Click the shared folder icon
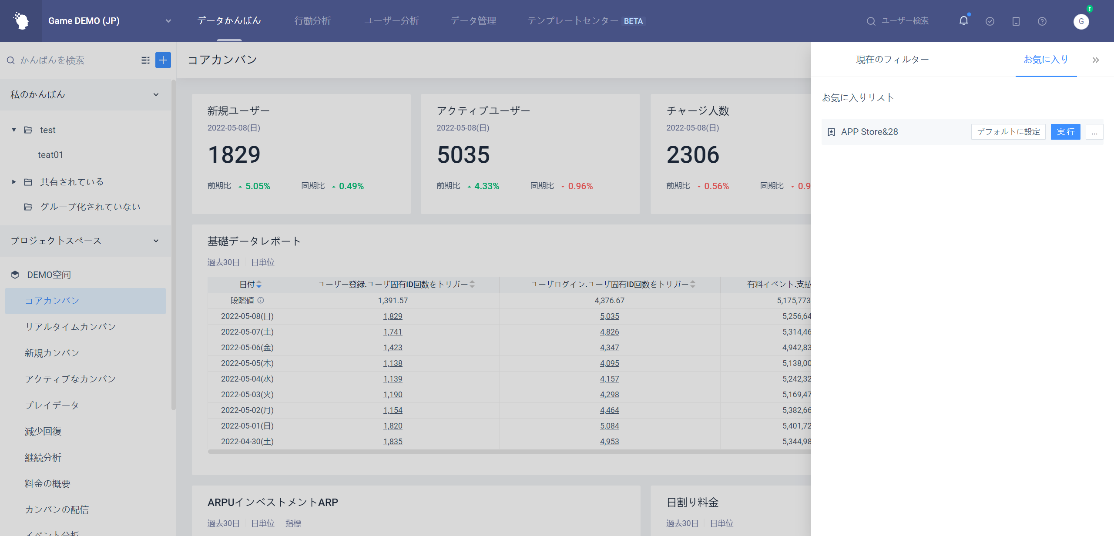The image size is (1114, 536). (28, 182)
